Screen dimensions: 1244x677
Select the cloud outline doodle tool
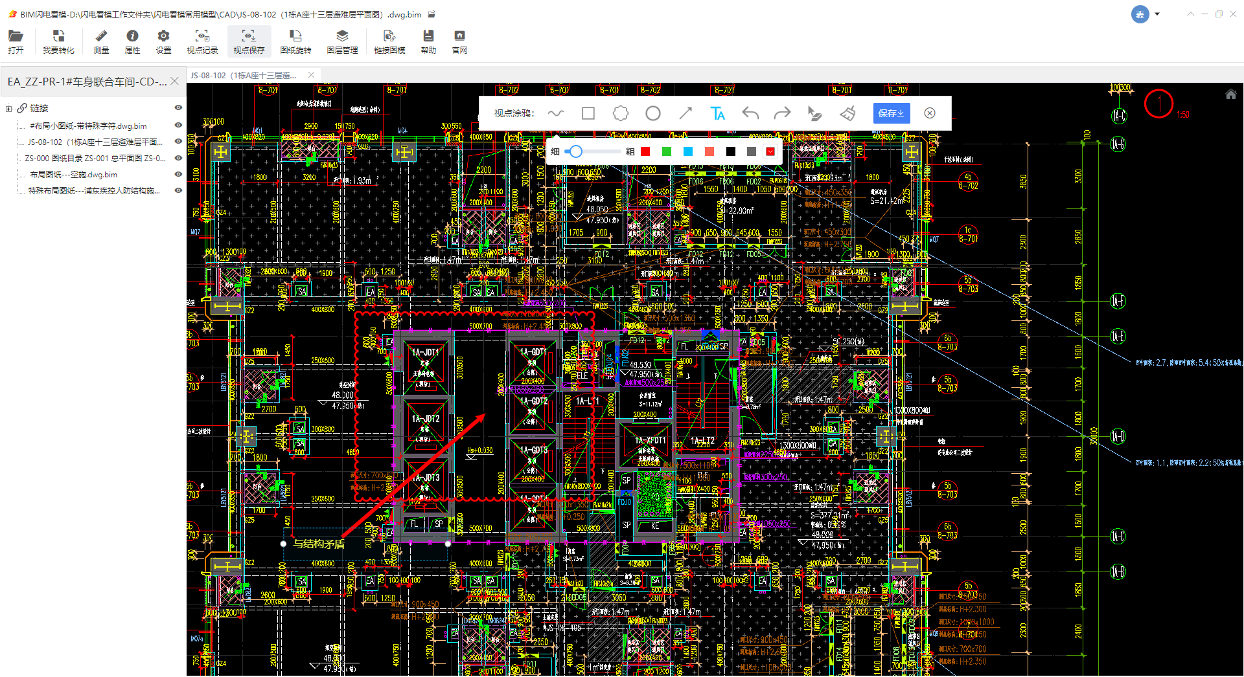(x=621, y=114)
